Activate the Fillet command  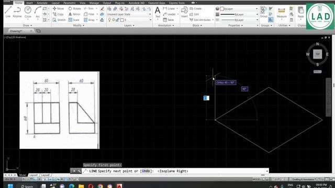pos(90,14)
